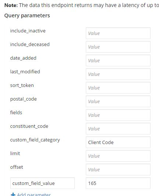Click the Client Code text field
The image size is (159, 196).
(118, 142)
